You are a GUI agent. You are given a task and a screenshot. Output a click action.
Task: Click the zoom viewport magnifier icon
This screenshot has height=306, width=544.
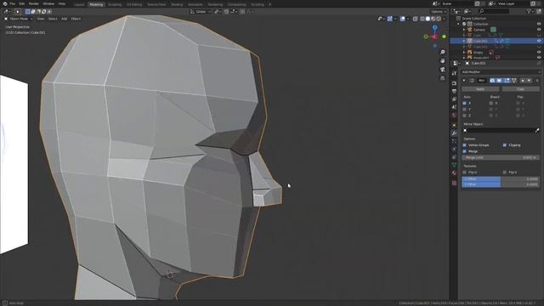443,52
